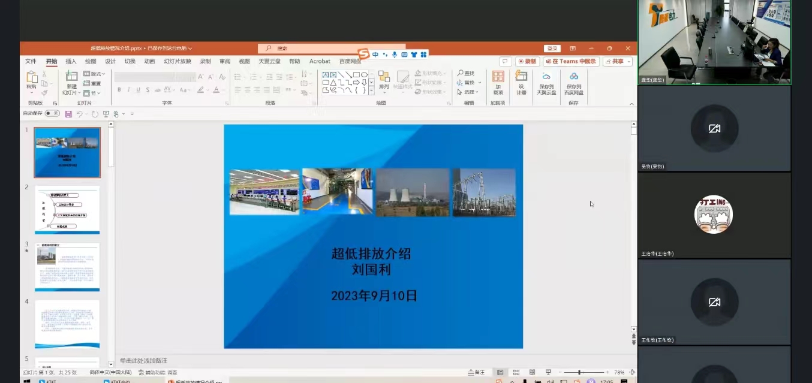The image size is (812, 383).
Task: Click the Format Painter brush icon
Action: point(44,93)
